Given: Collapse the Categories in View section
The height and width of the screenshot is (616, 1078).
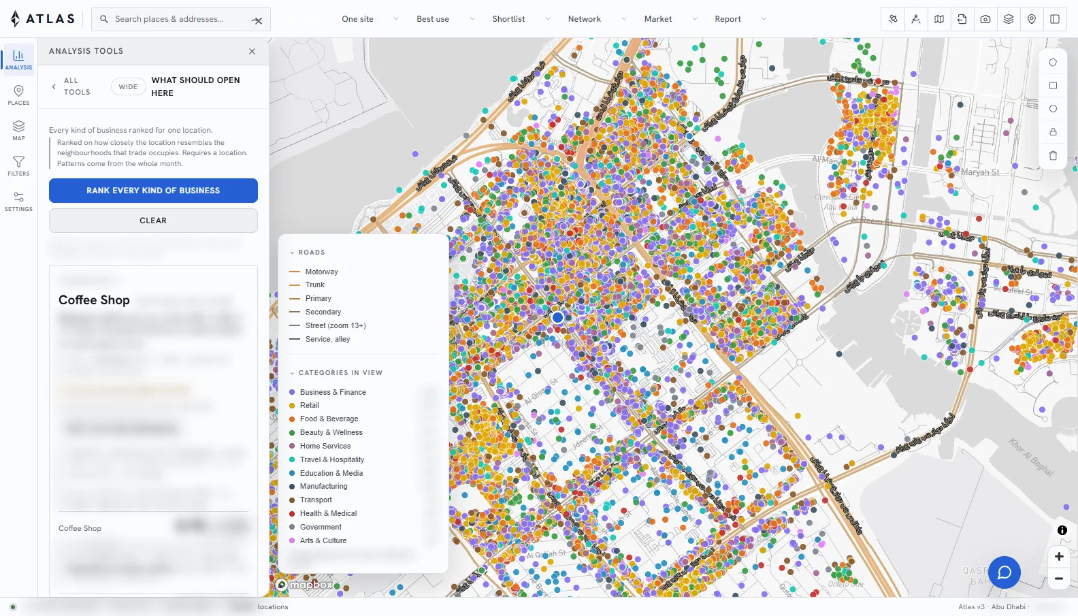Looking at the screenshot, I should [336, 373].
